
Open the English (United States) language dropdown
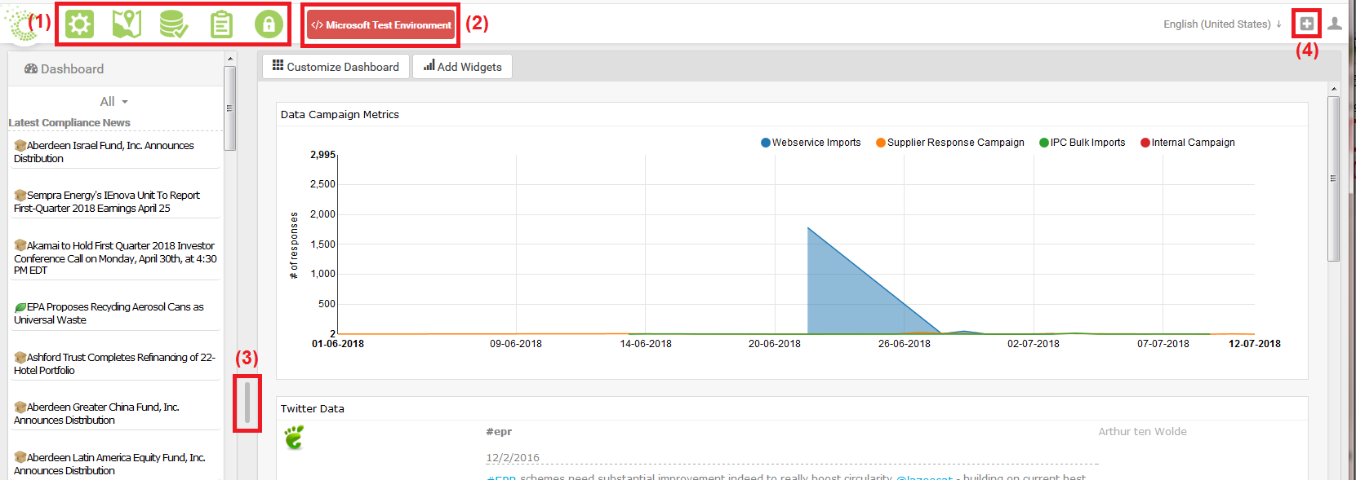tap(1221, 24)
